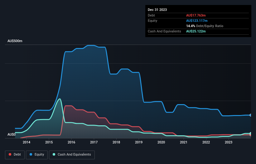
Task: Select the Equity end-point marker at Dec 2023
Action: (251, 115)
